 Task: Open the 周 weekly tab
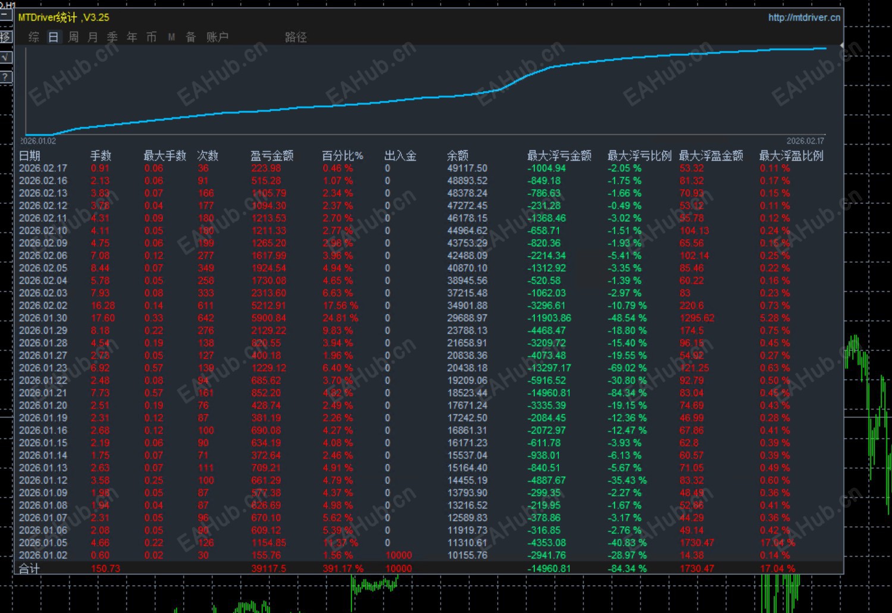[x=73, y=37]
